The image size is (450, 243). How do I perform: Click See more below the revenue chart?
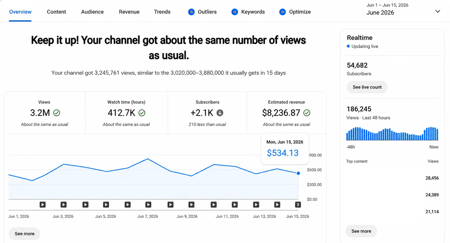tap(24, 234)
